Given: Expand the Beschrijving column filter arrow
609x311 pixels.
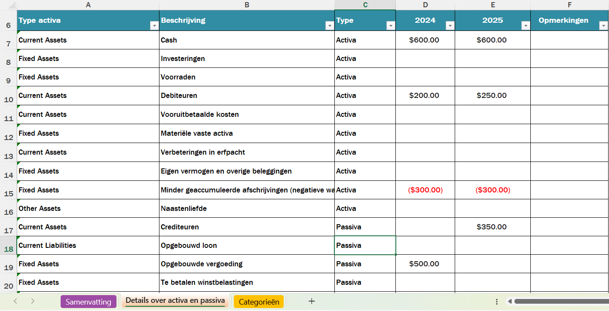Looking at the screenshot, I should tap(330, 26).
